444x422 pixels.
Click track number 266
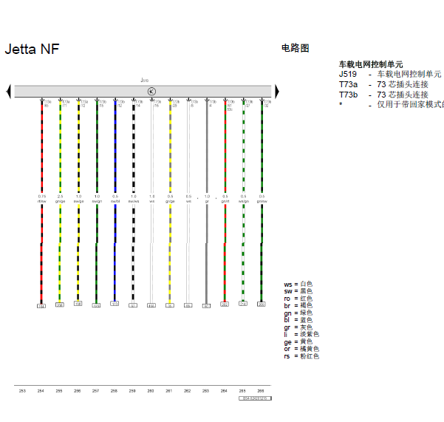(x=261, y=391)
